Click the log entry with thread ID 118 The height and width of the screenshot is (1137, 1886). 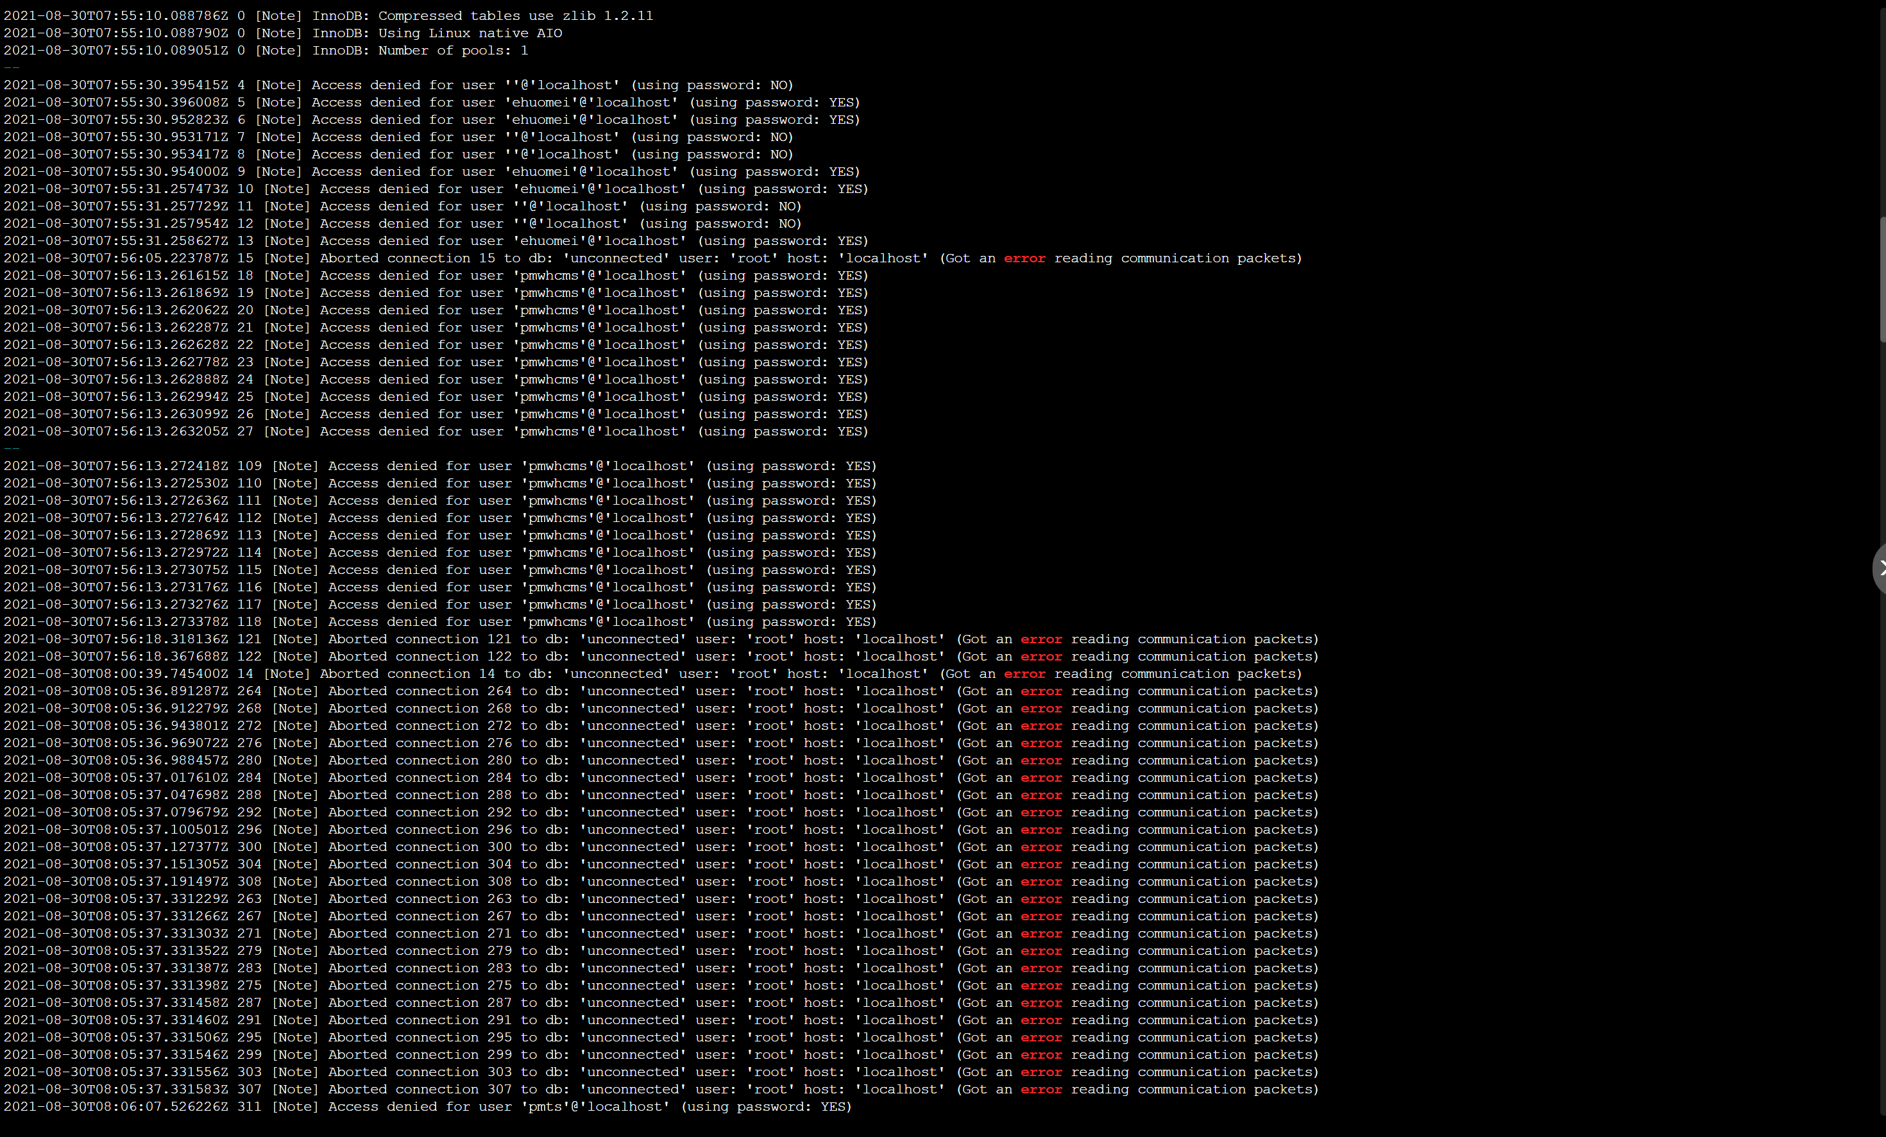click(440, 621)
